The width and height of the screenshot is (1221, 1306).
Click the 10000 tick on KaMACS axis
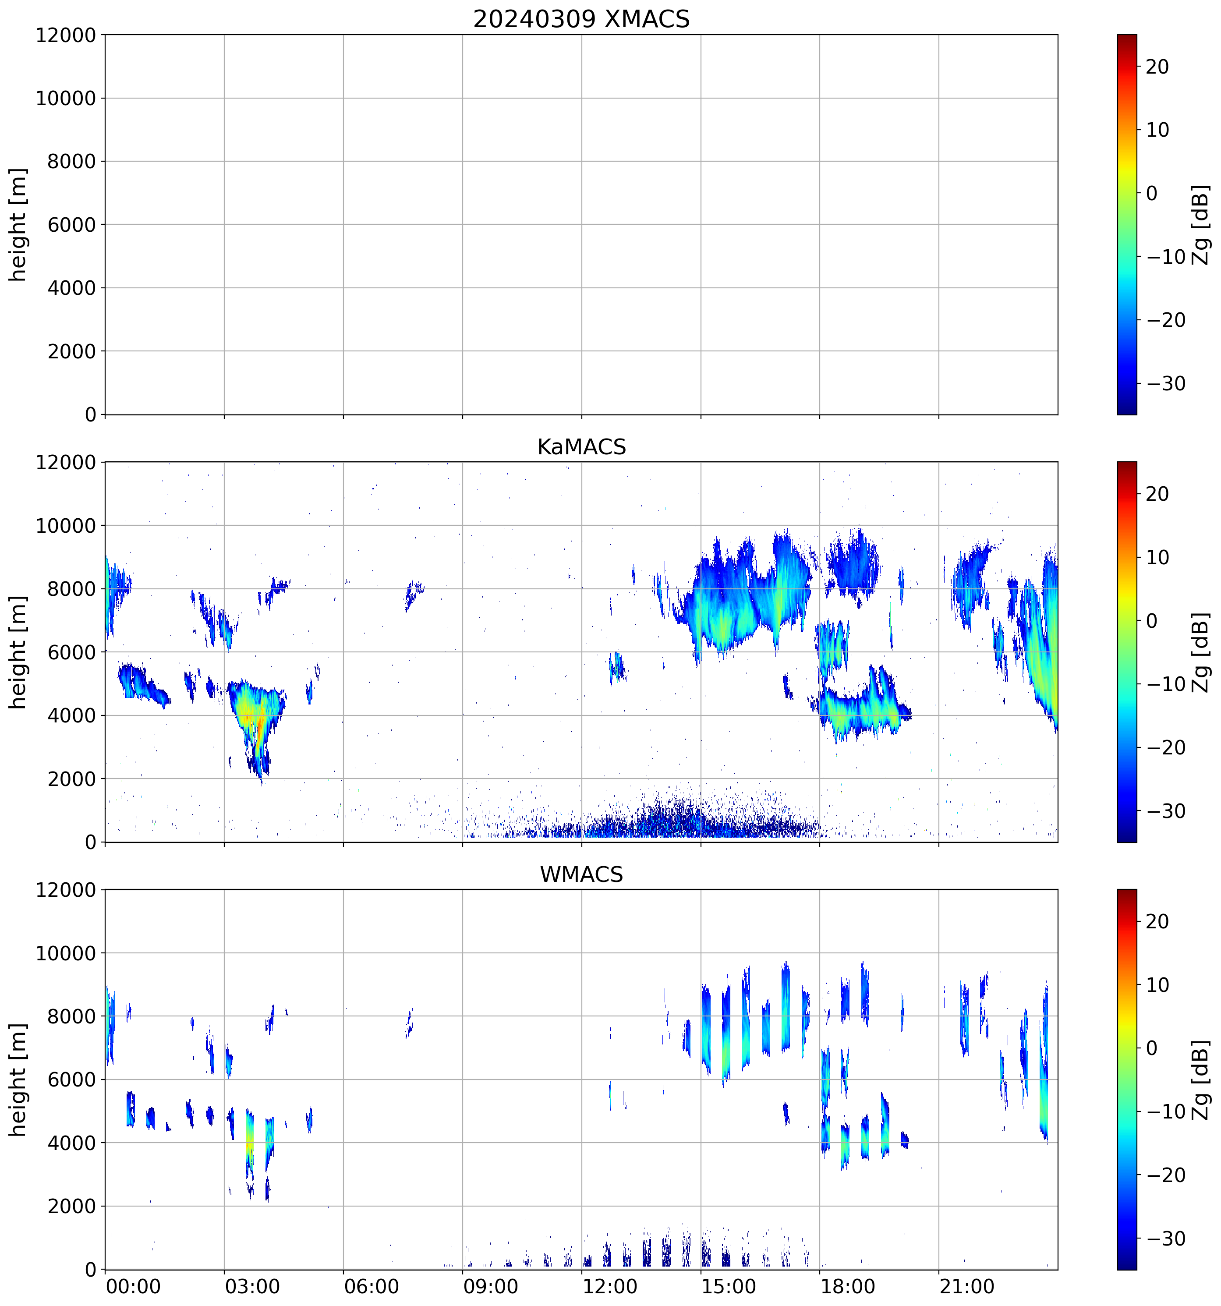[66, 526]
